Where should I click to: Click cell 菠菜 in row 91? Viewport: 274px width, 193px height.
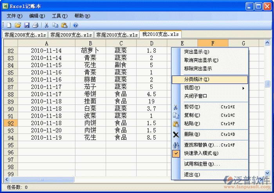point(90,116)
